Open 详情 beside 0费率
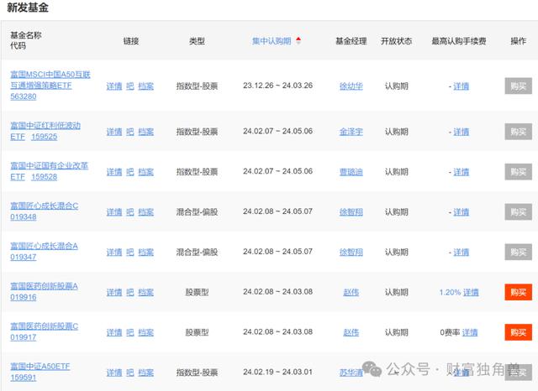The height and width of the screenshot is (391, 538). pyautogui.click(x=470, y=332)
